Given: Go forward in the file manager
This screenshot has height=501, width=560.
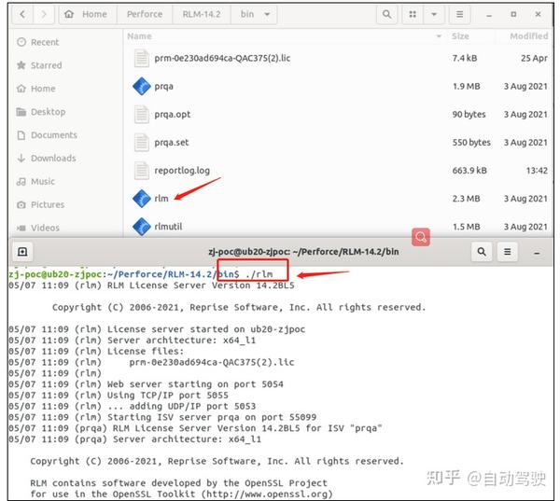Looking at the screenshot, I should pyautogui.click(x=44, y=14).
